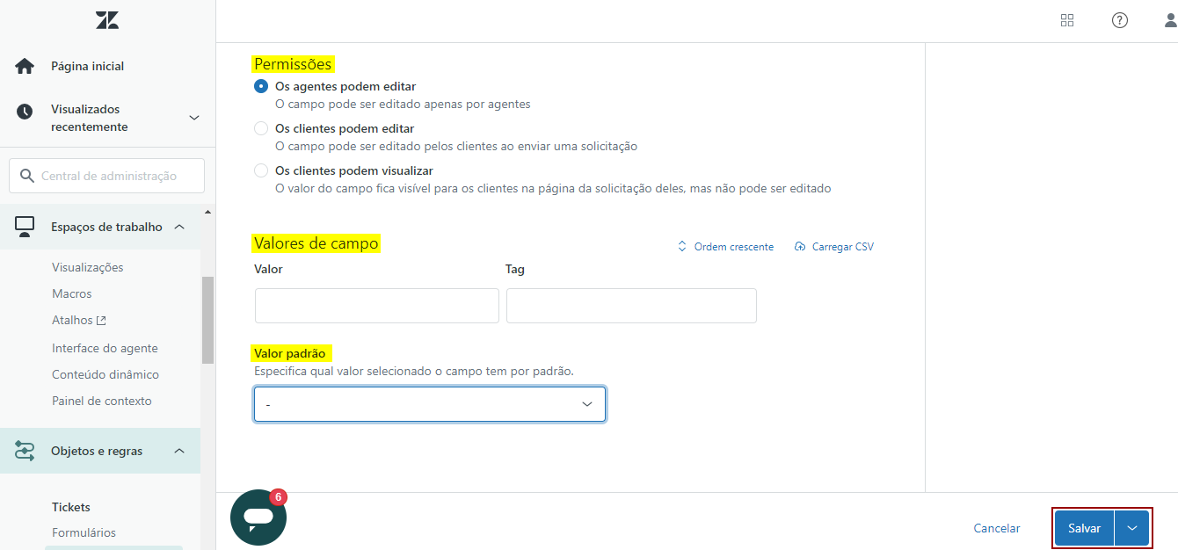Viewport: 1178px width, 550px height.
Task: Collapse the Espaços de trabalho section
Action: tap(179, 227)
